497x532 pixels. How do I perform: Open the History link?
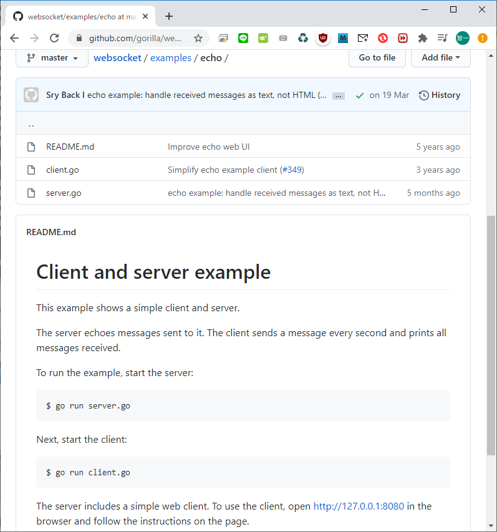pyautogui.click(x=440, y=95)
